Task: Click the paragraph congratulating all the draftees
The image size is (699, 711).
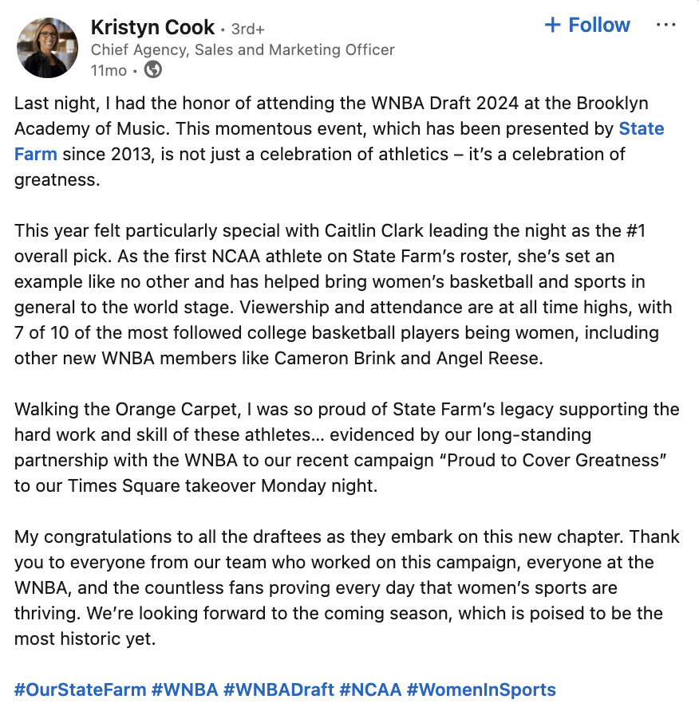Action: coord(347,587)
